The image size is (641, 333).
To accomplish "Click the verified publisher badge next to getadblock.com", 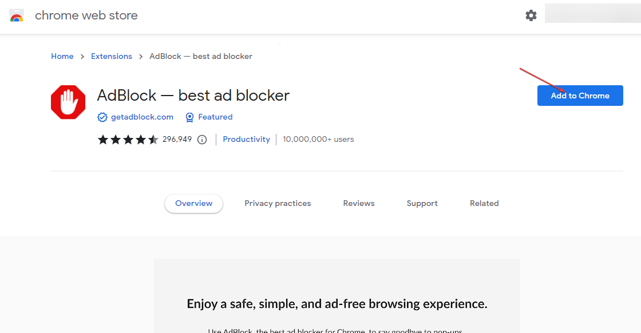I will (x=102, y=117).
